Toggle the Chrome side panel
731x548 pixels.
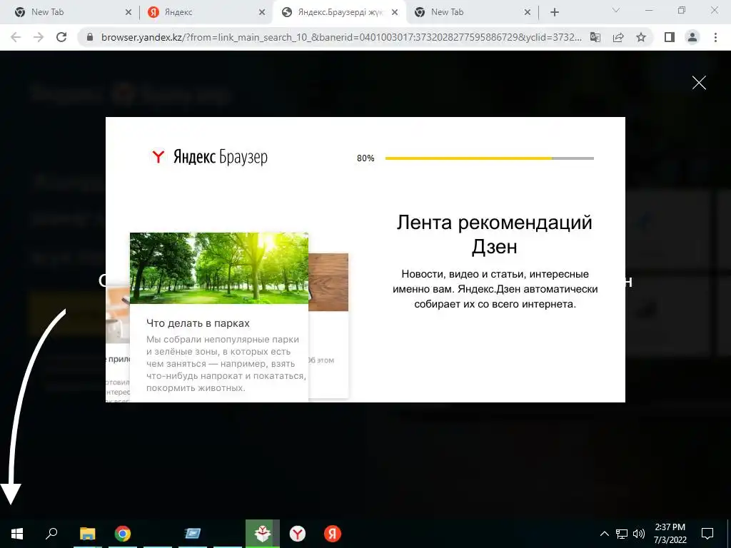[x=670, y=37]
